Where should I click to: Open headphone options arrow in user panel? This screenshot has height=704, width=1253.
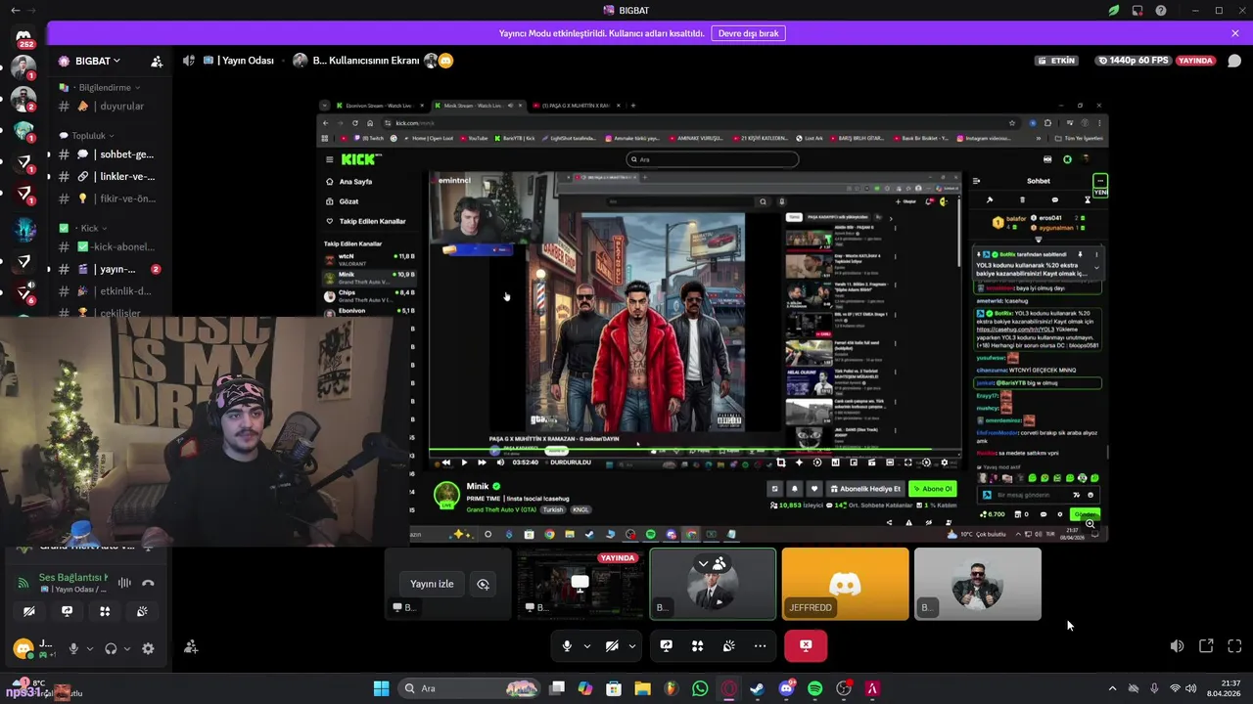(x=127, y=648)
